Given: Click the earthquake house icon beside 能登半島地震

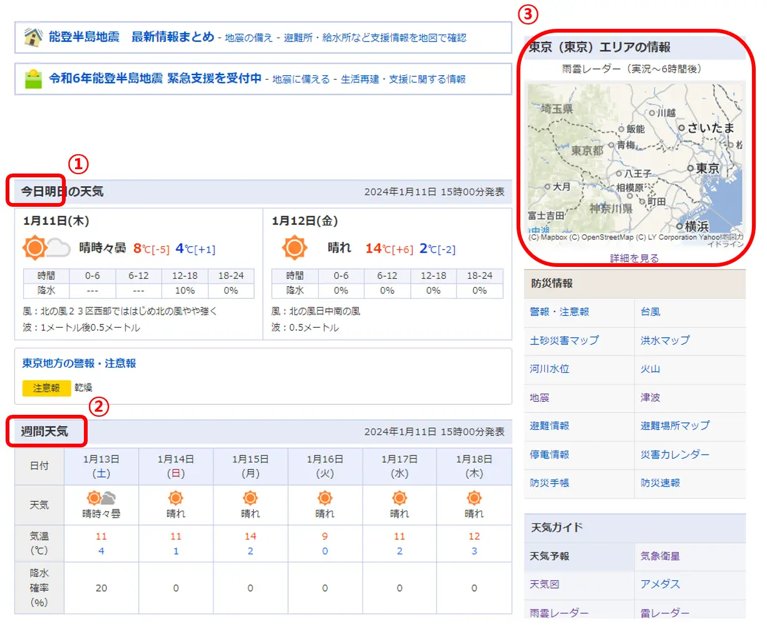Looking at the screenshot, I should [x=33, y=37].
